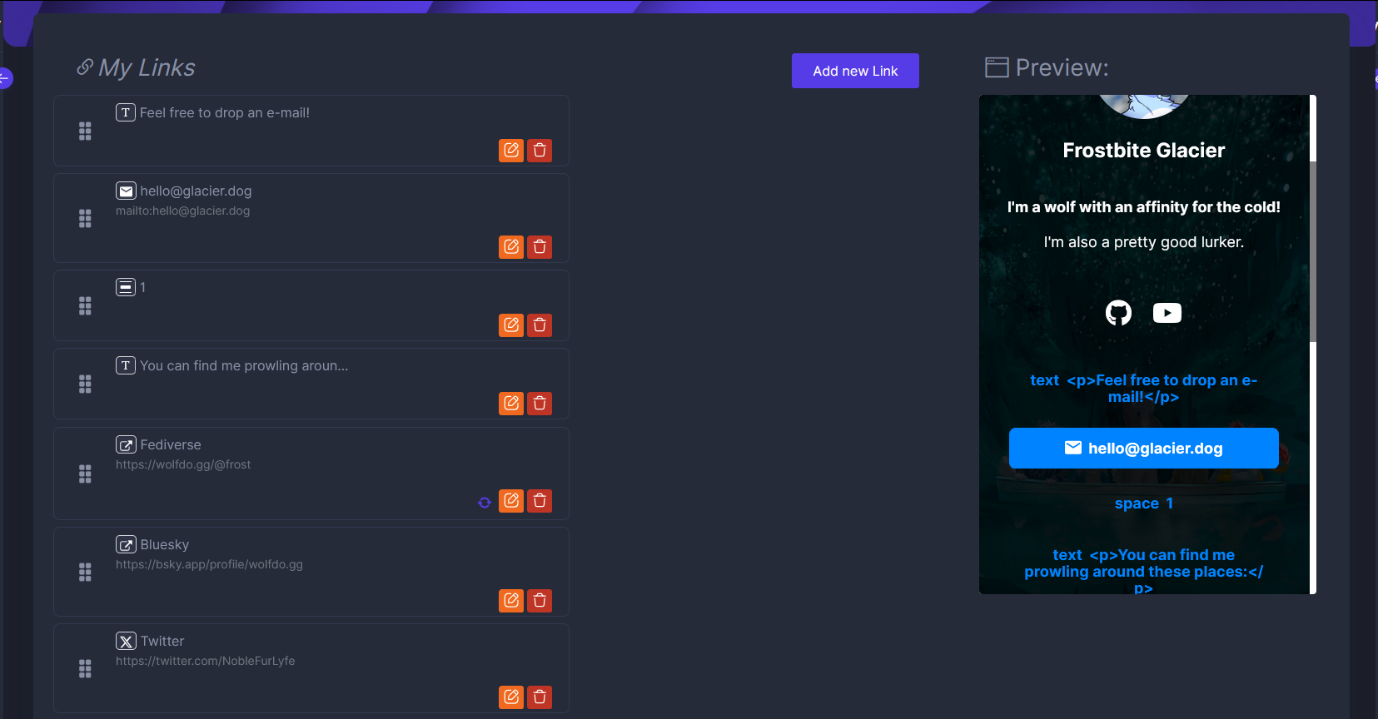Click the Fediverse link title
The height and width of the screenshot is (719, 1378).
pos(171,444)
